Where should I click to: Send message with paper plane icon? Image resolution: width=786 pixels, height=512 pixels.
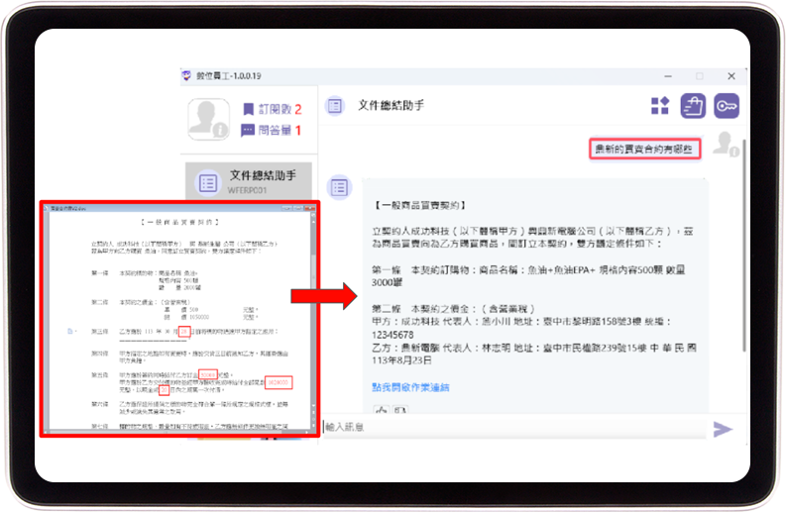pos(724,429)
